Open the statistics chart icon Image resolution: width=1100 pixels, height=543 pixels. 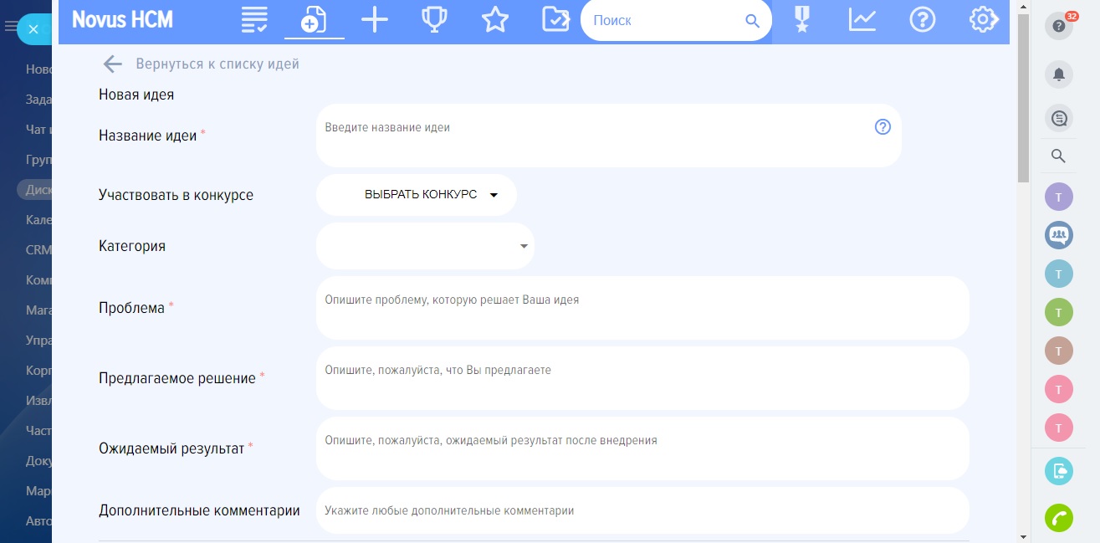tap(862, 20)
